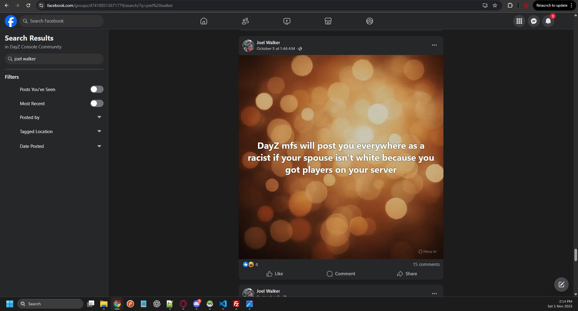Click the Chrome address bar URL
578x311 pixels.
point(110,5)
